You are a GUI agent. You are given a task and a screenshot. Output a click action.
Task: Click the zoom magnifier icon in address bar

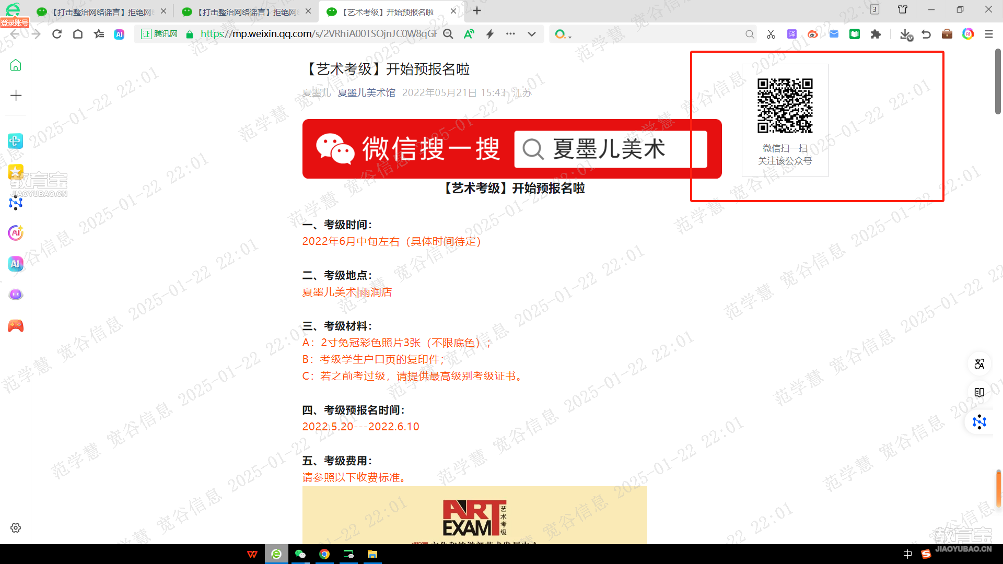[448, 34]
